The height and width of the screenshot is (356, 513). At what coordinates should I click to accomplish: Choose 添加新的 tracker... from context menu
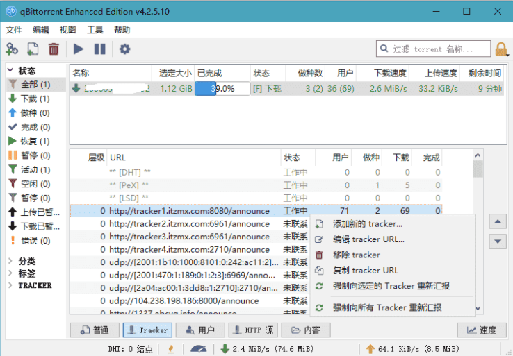[393, 224]
